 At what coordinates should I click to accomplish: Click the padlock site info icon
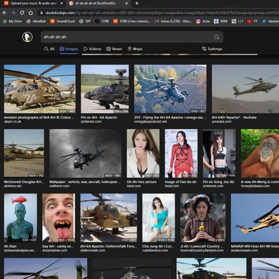[x=41, y=13]
